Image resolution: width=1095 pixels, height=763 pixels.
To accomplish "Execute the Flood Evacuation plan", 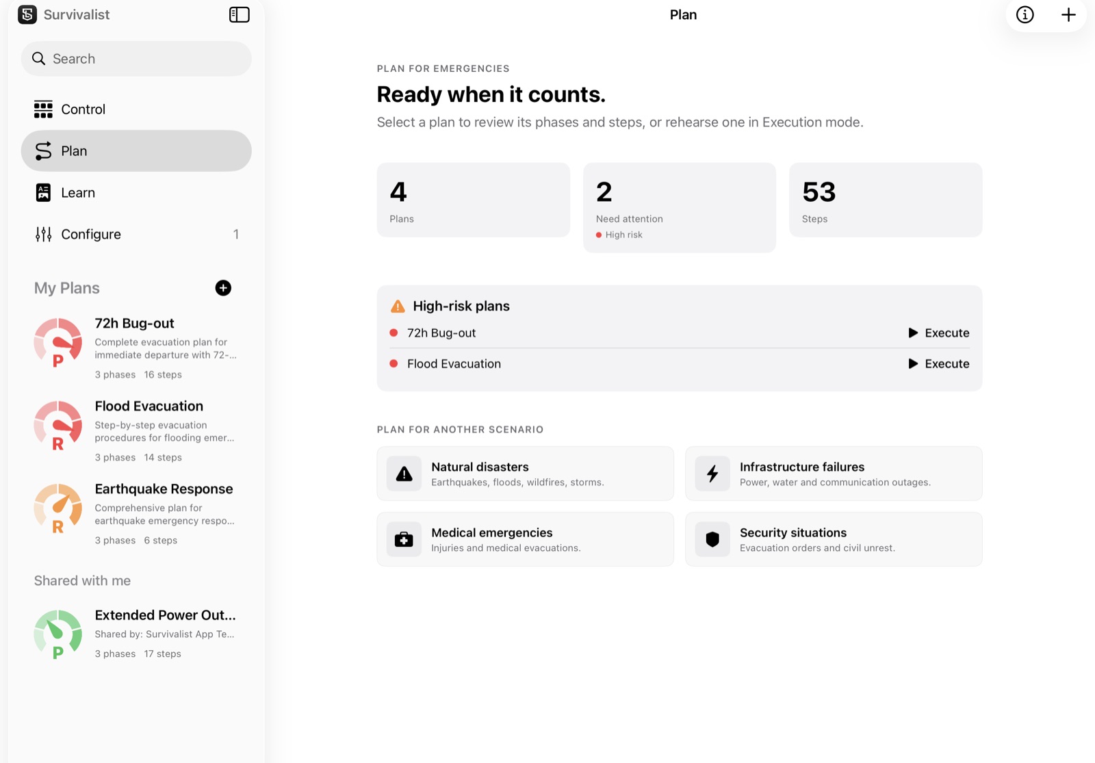I will pos(938,364).
